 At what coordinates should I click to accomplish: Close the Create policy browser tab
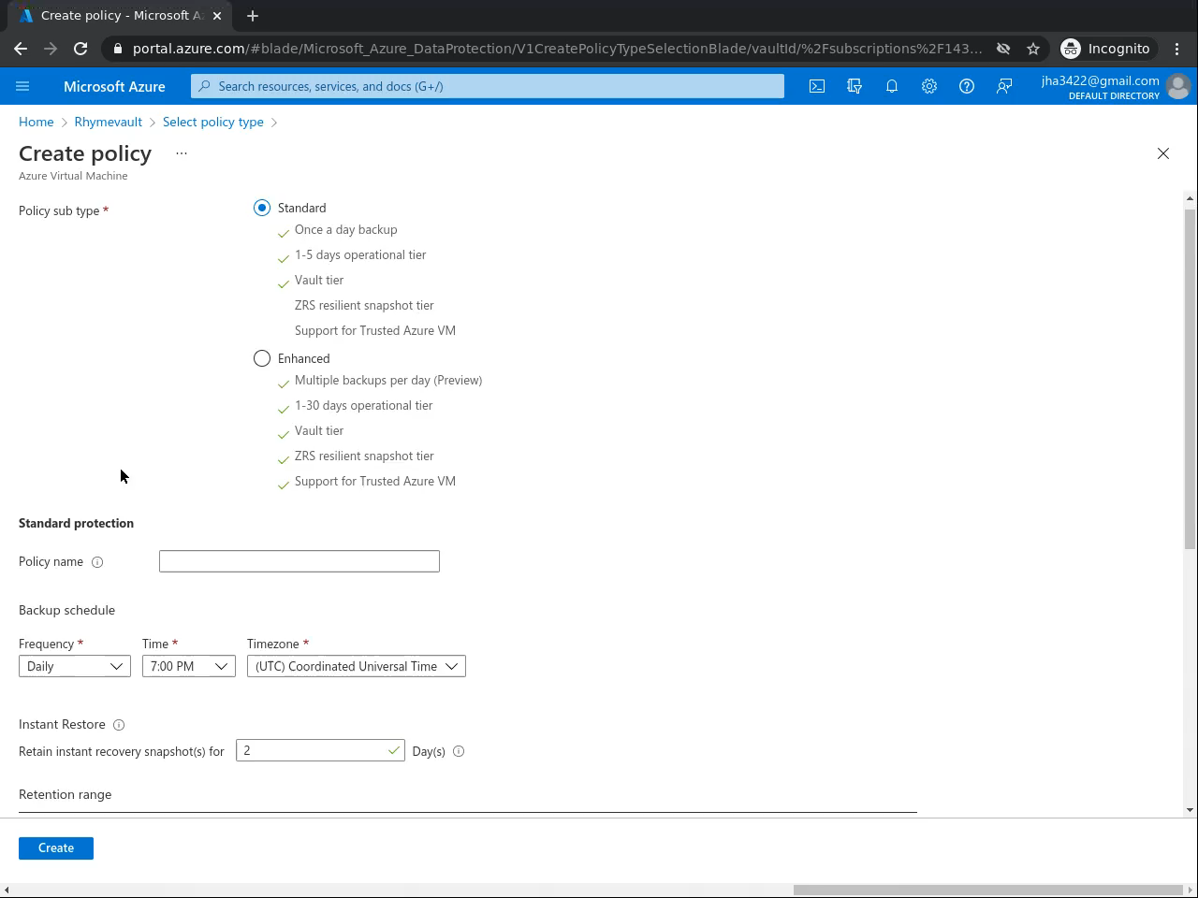click(217, 16)
